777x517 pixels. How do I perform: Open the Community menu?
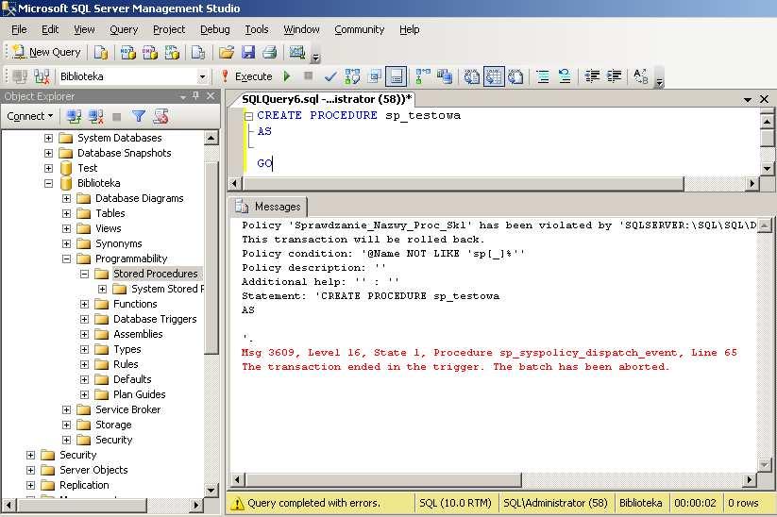tap(360, 29)
